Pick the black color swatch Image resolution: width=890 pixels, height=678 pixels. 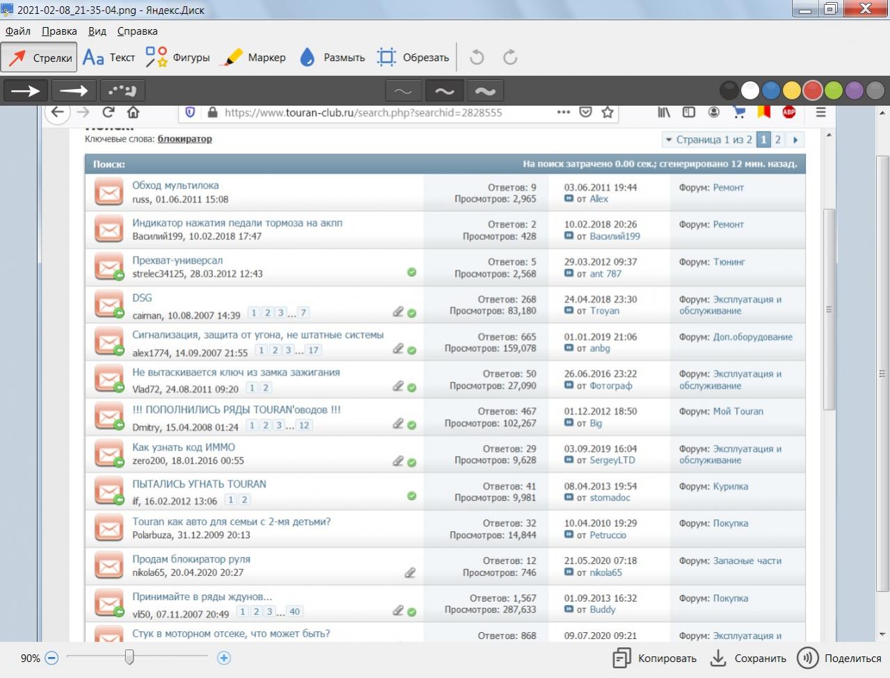tap(729, 90)
